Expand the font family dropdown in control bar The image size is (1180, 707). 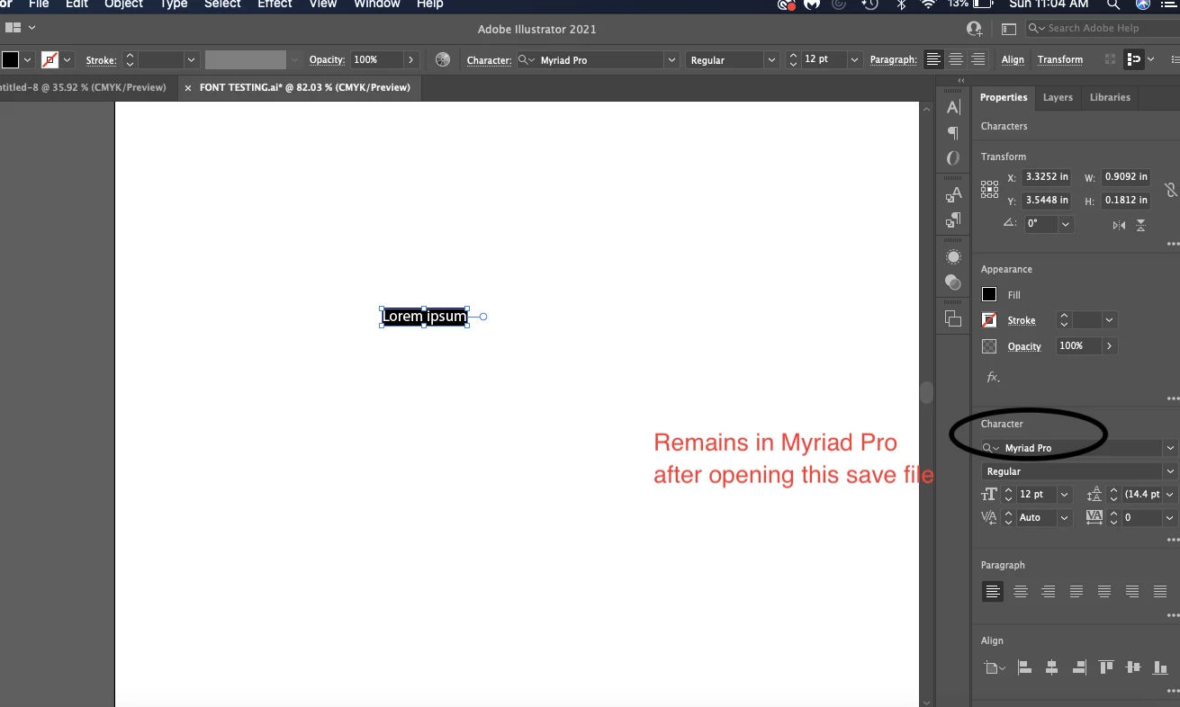pos(671,60)
